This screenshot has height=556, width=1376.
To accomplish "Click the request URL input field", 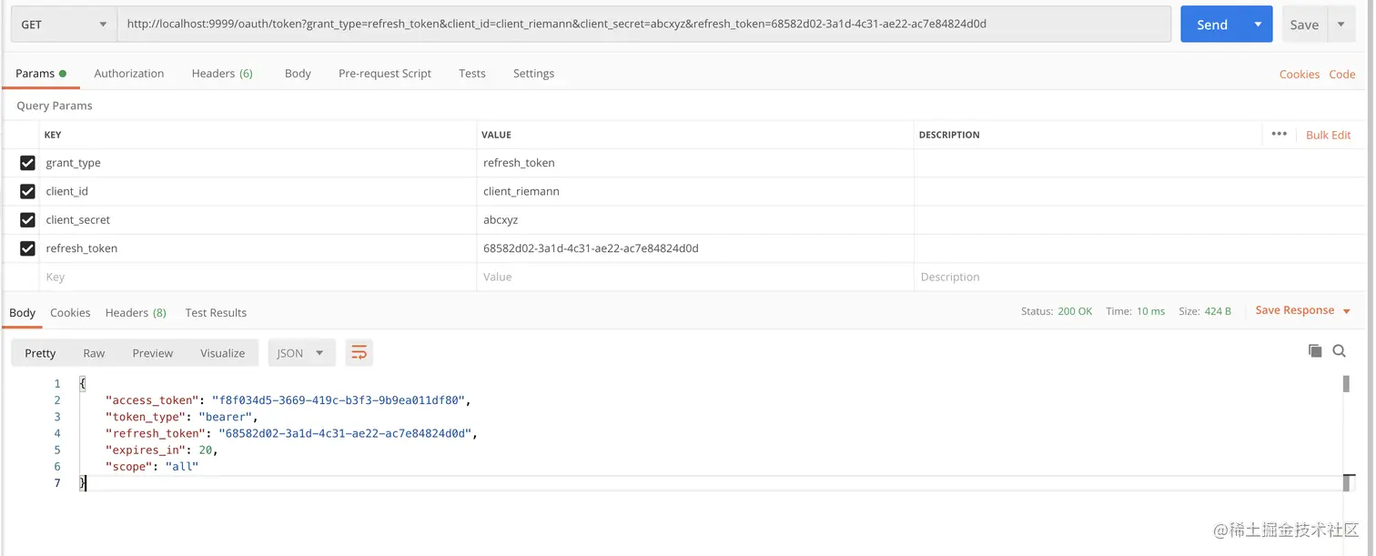I will point(644,25).
